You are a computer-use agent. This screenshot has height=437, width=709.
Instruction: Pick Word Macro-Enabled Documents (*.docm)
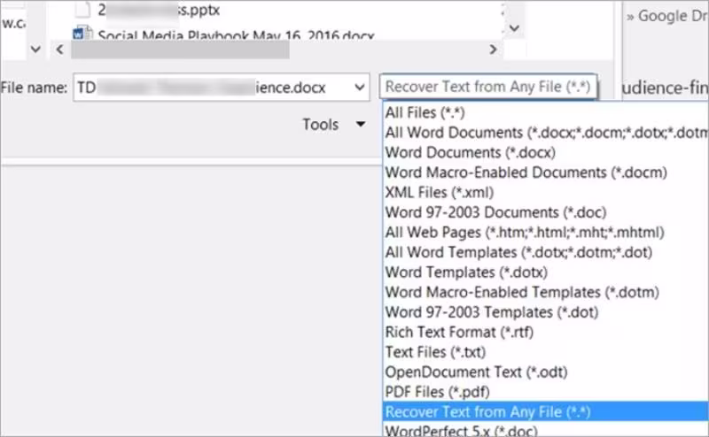[545, 172]
